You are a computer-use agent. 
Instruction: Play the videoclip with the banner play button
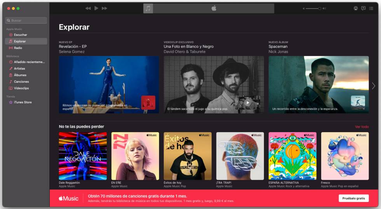click(x=248, y=103)
